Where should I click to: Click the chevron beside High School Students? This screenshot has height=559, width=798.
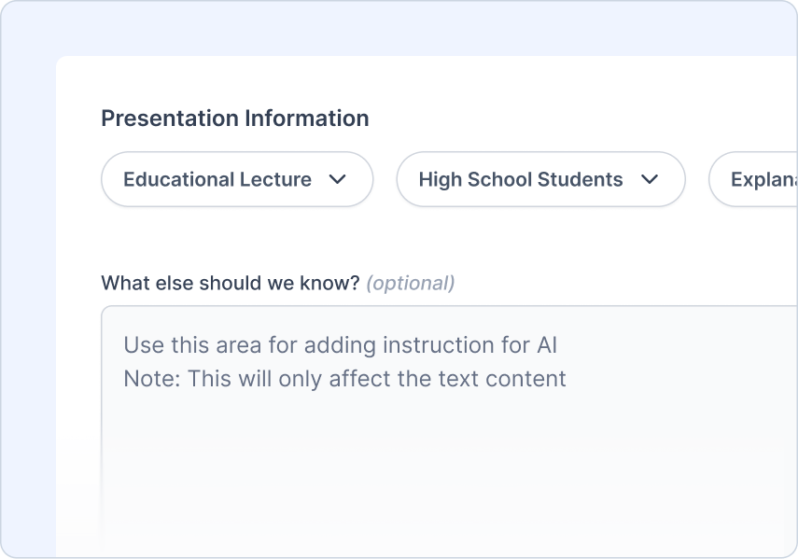[x=650, y=179]
